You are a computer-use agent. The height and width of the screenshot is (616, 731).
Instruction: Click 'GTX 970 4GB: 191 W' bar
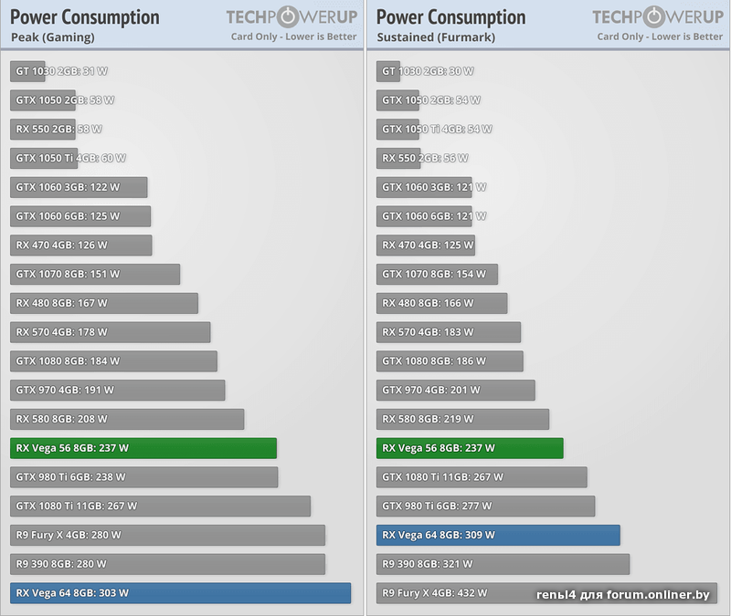coord(118,390)
